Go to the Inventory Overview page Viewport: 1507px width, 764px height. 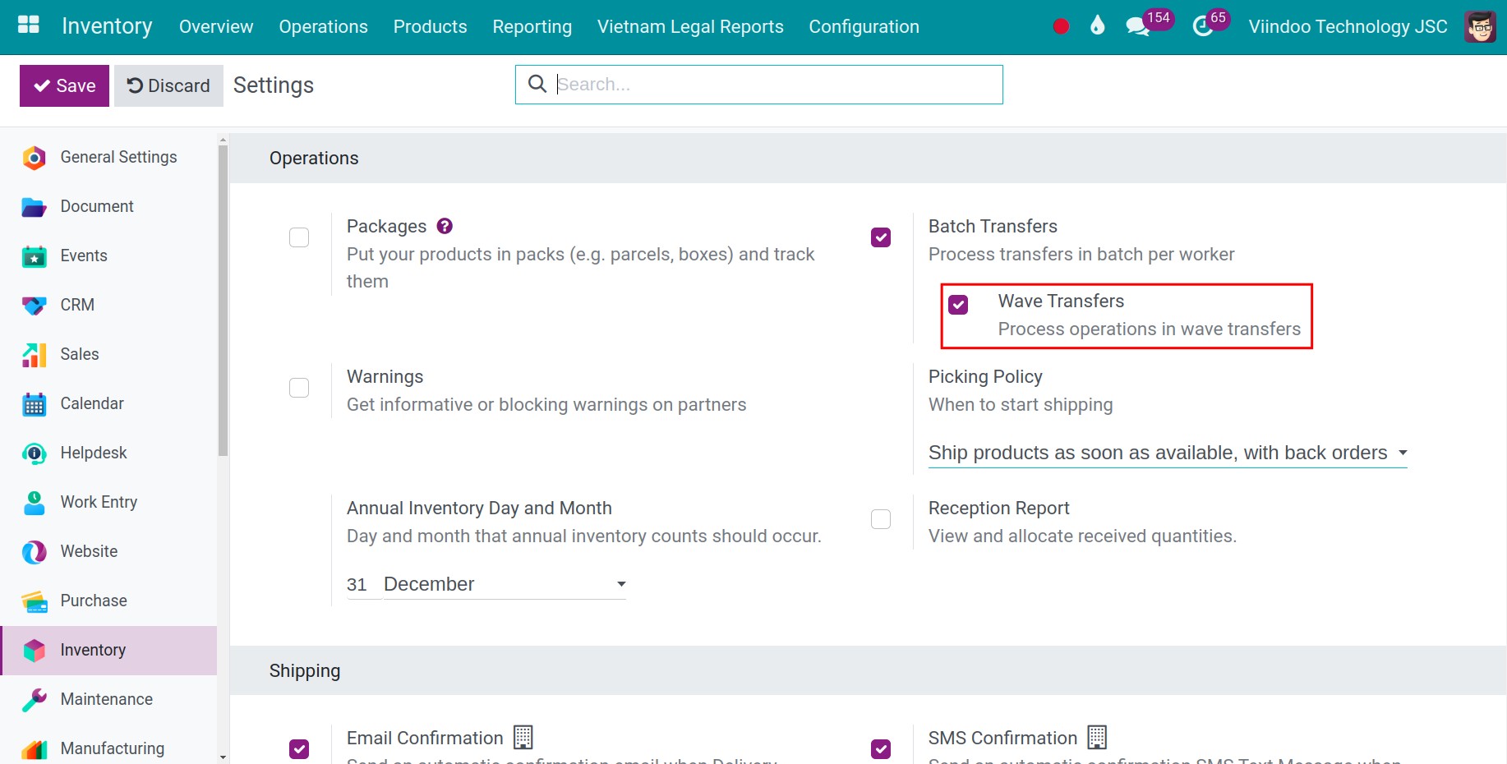(x=216, y=26)
